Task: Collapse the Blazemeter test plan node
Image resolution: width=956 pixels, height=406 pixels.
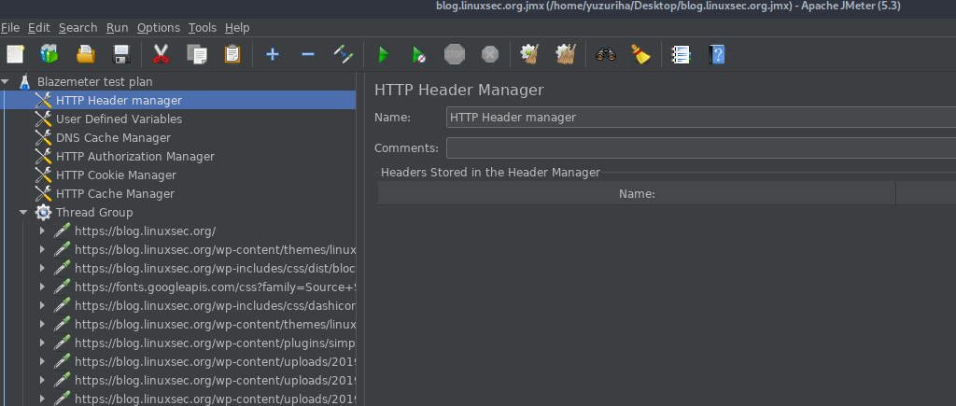Action: tap(6, 81)
